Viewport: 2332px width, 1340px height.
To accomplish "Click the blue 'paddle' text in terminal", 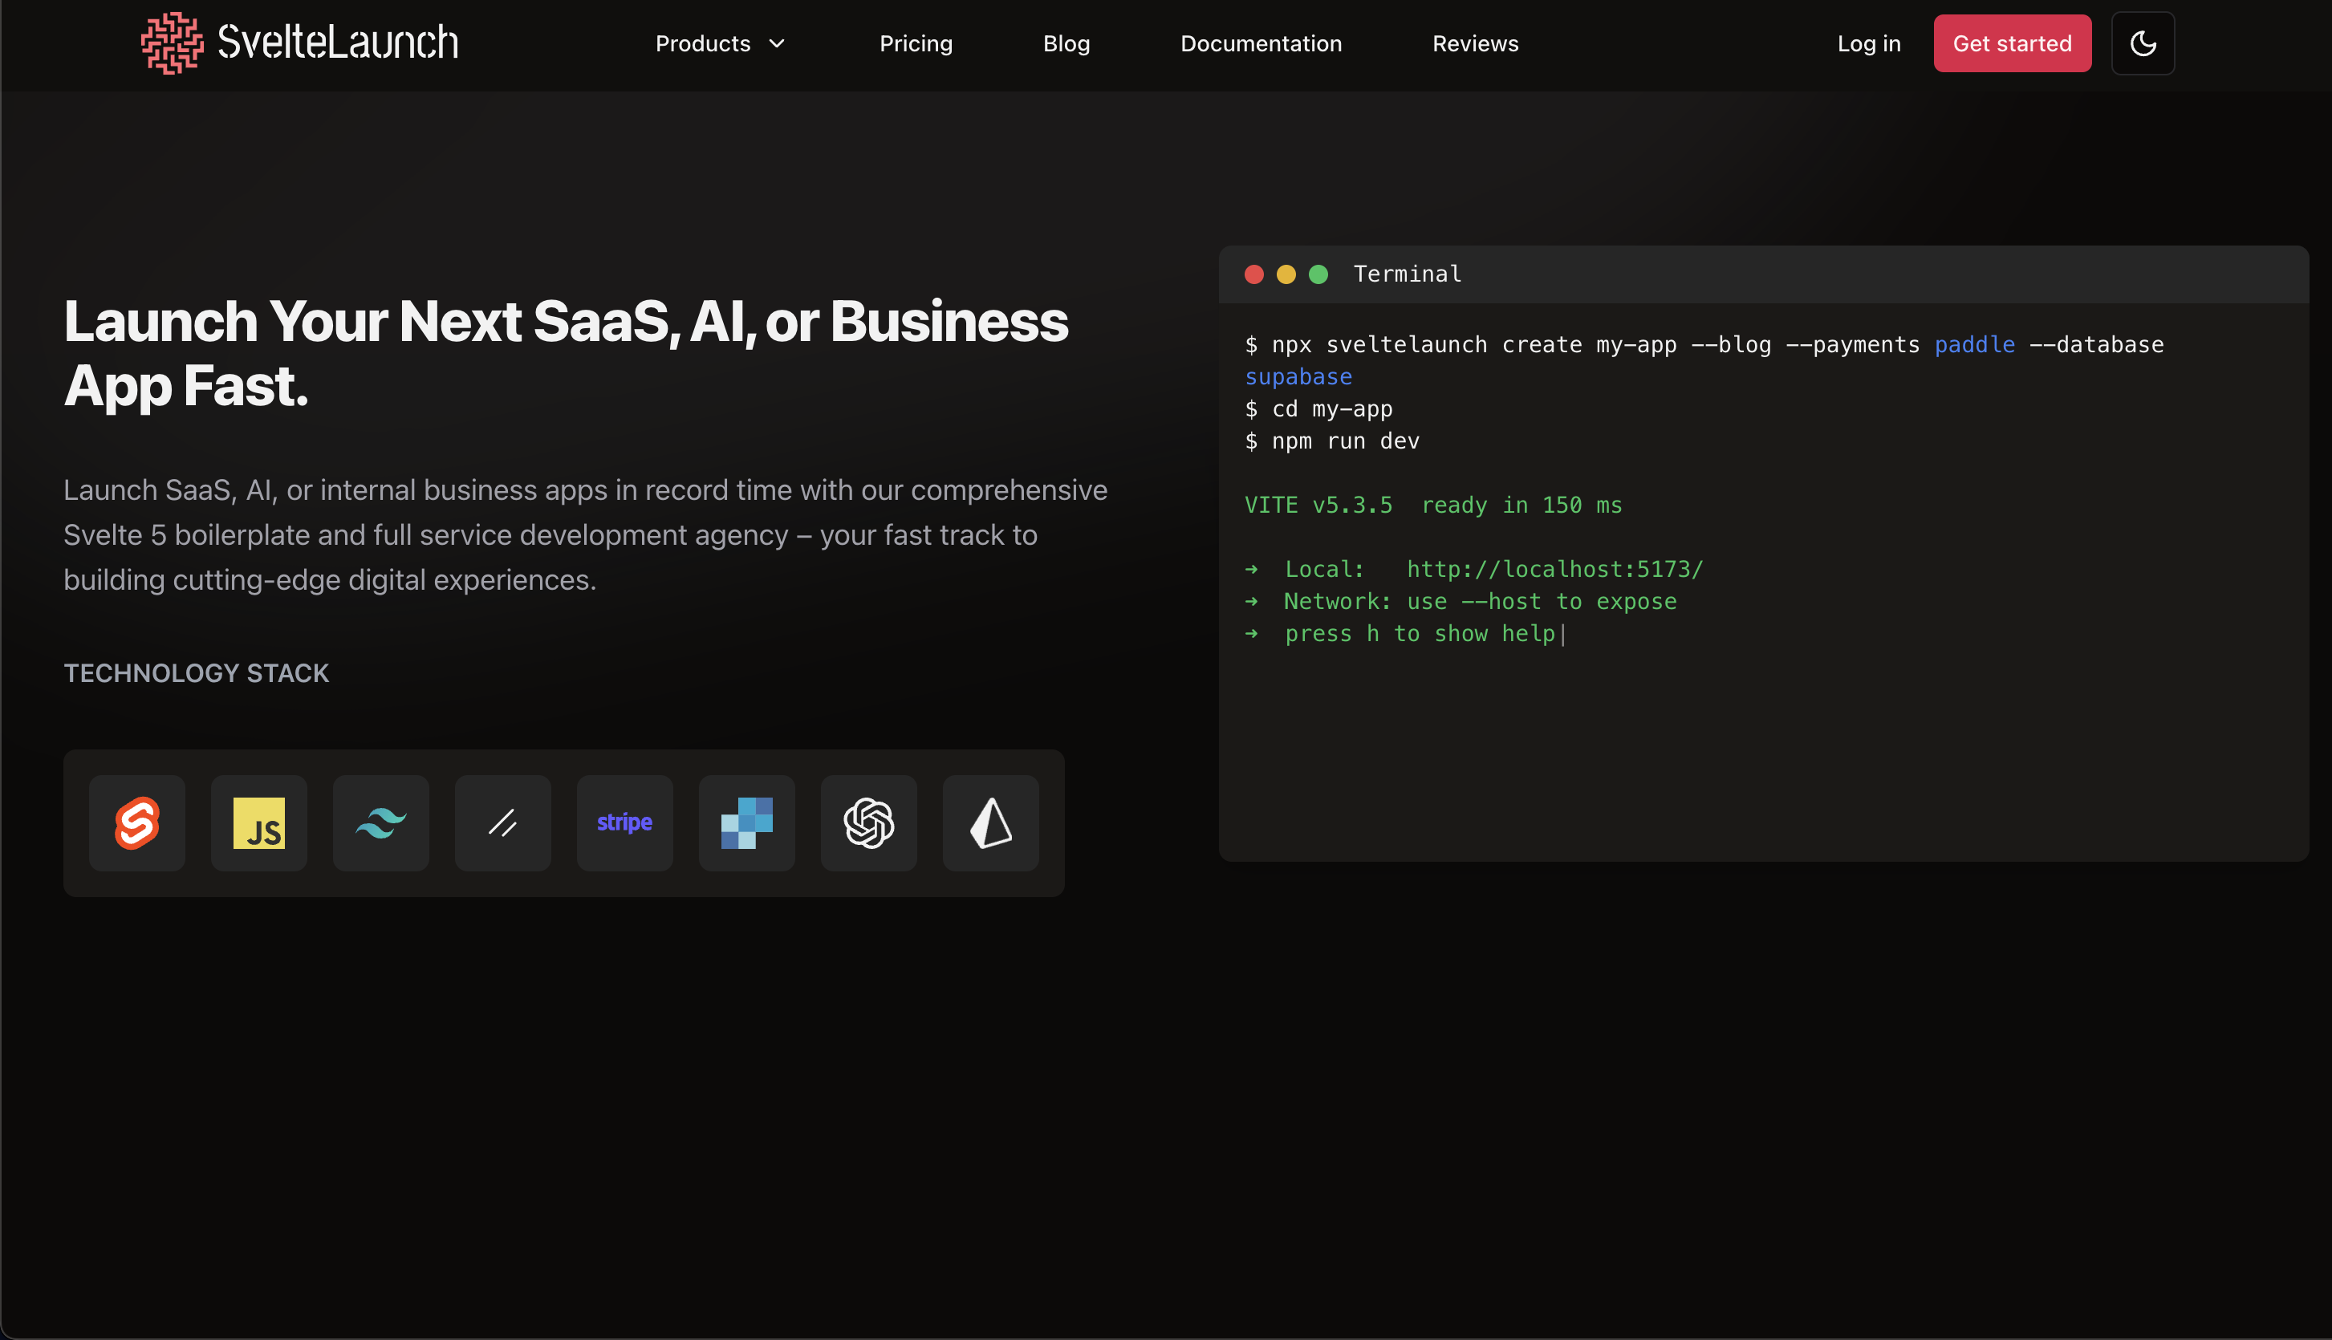I will [1974, 345].
